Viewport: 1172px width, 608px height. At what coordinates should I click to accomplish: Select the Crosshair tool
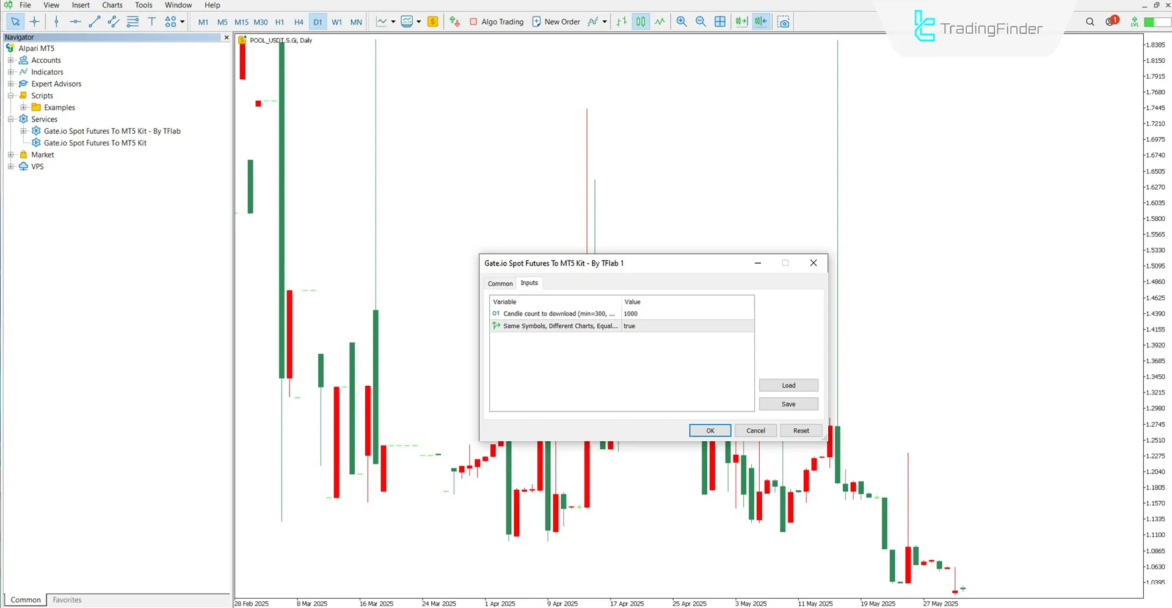point(35,21)
